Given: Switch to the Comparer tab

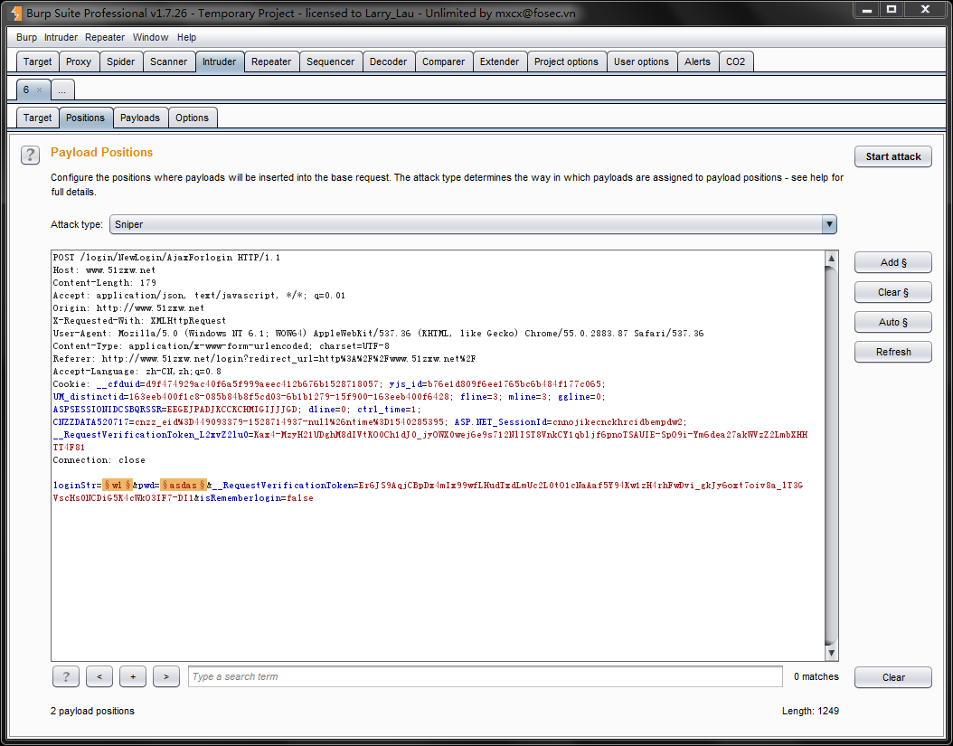Looking at the screenshot, I should pos(444,61).
